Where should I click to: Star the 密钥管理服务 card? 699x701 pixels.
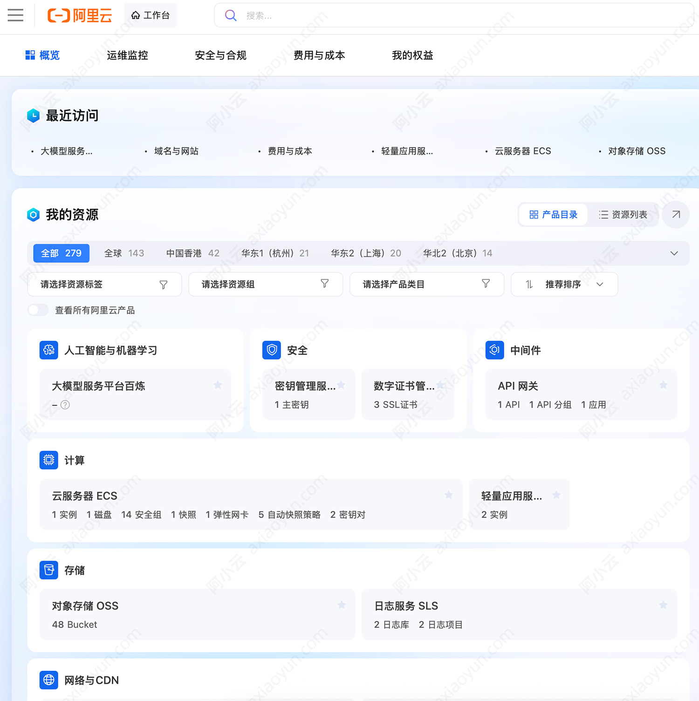coord(341,385)
